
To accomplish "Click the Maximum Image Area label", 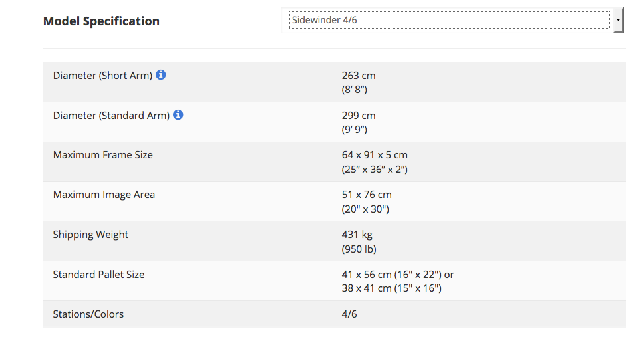I will [x=104, y=195].
